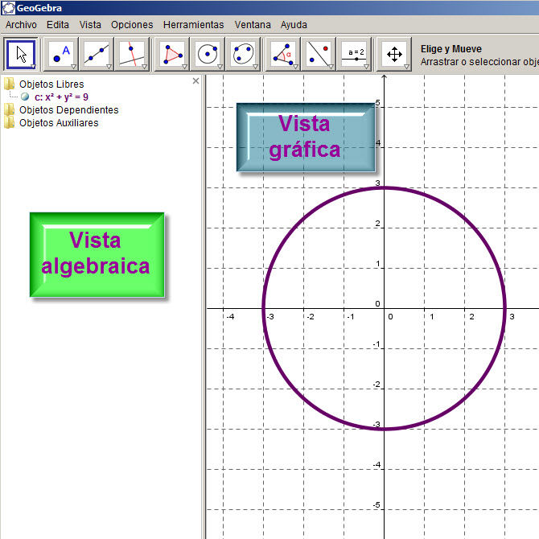Collapse the Objetos Libres folder
The image size is (539, 539).
pos(10,84)
